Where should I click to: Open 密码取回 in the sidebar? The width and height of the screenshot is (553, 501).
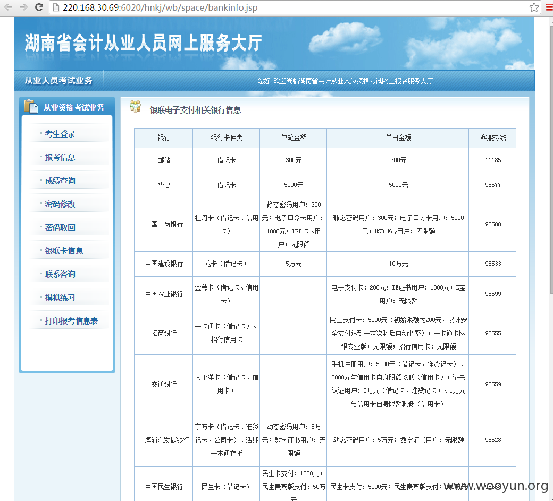click(x=60, y=227)
